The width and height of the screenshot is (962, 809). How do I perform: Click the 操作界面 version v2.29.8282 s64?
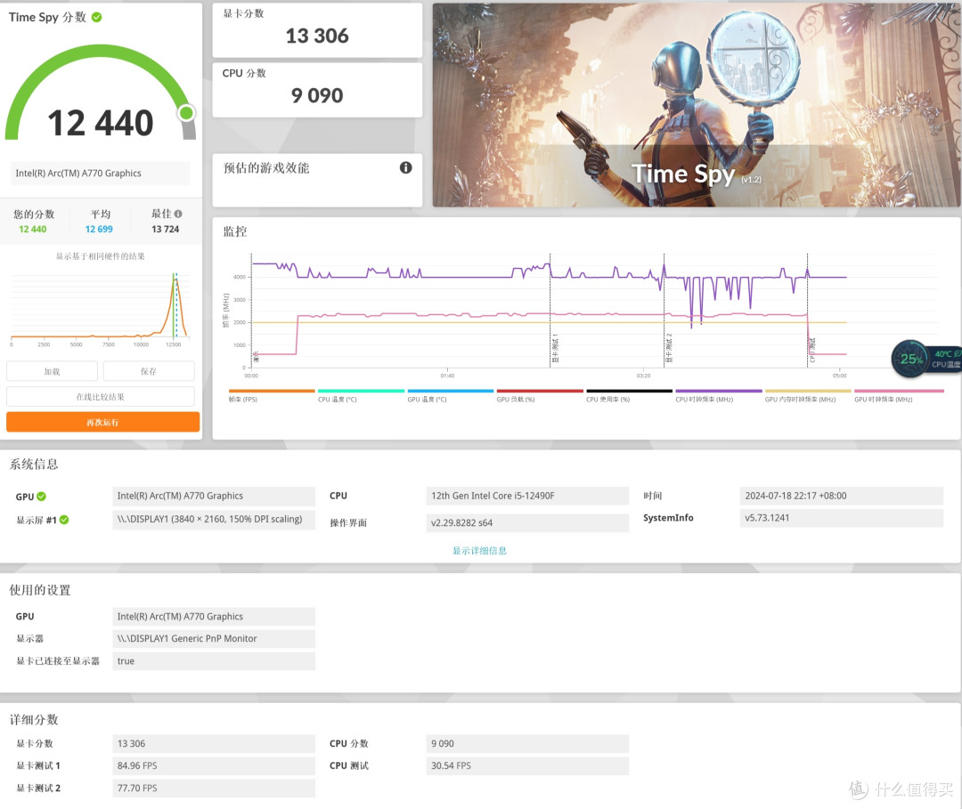[527, 522]
